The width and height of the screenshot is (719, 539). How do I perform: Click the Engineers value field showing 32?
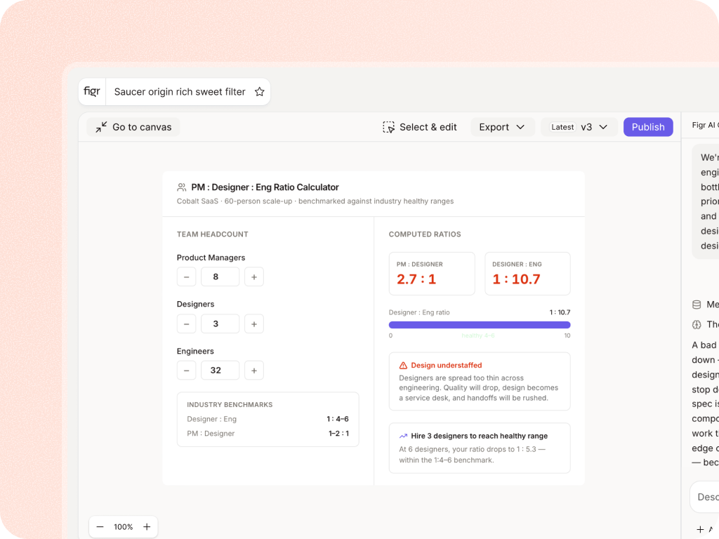coord(220,371)
